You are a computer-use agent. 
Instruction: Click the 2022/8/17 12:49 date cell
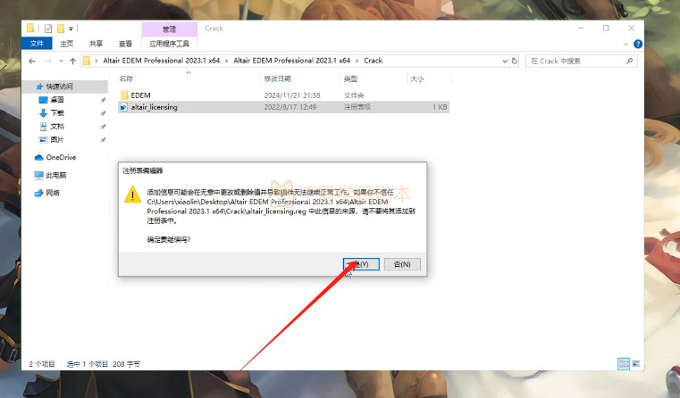click(290, 107)
